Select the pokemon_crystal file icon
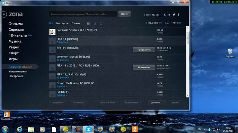The height and width of the screenshot is (133, 238). (x=52, y=58)
